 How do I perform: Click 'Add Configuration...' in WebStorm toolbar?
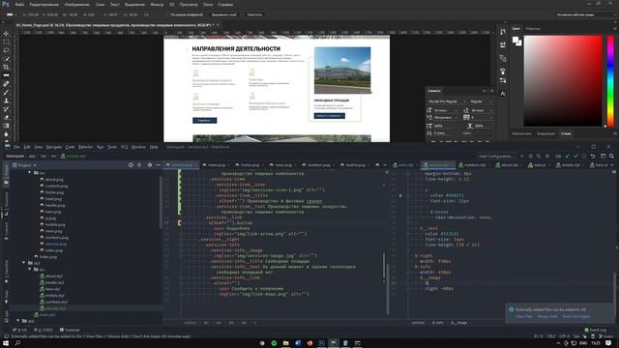[496, 157]
